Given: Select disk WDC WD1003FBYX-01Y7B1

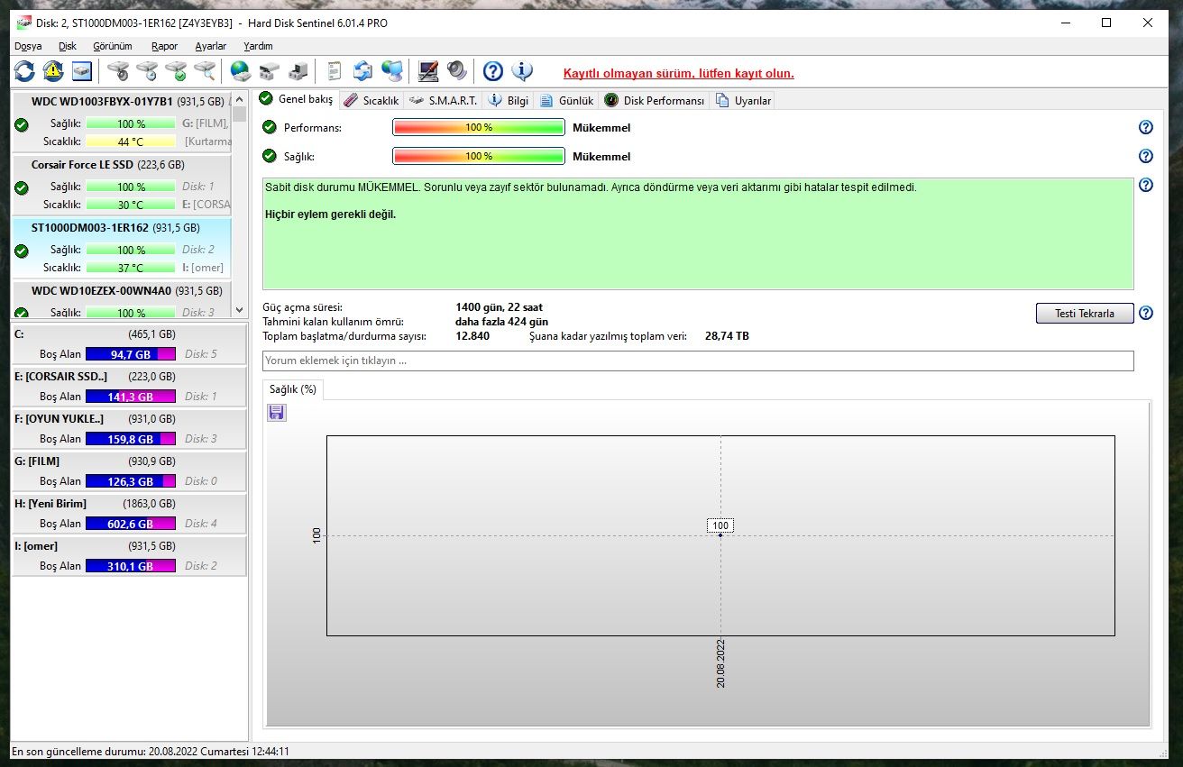Looking at the screenshot, I should 121,123.
